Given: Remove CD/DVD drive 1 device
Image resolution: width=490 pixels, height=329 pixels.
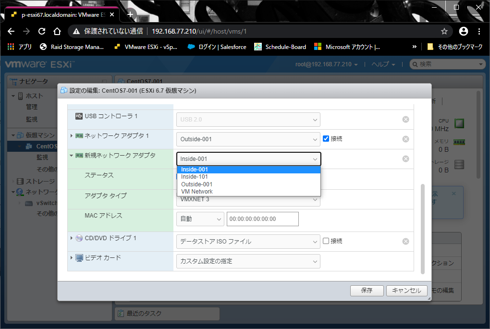Looking at the screenshot, I should pyautogui.click(x=405, y=241).
